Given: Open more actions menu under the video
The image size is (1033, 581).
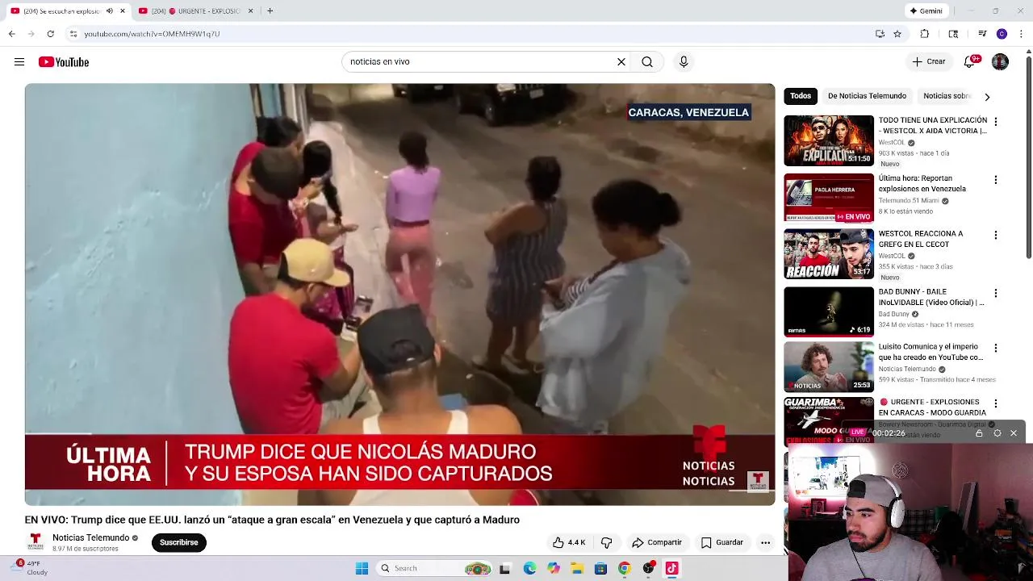Looking at the screenshot, I should coord(765,542).
